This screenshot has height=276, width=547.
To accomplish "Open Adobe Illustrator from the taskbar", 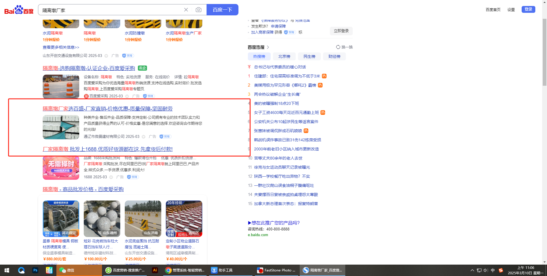I will click(155, 270).
